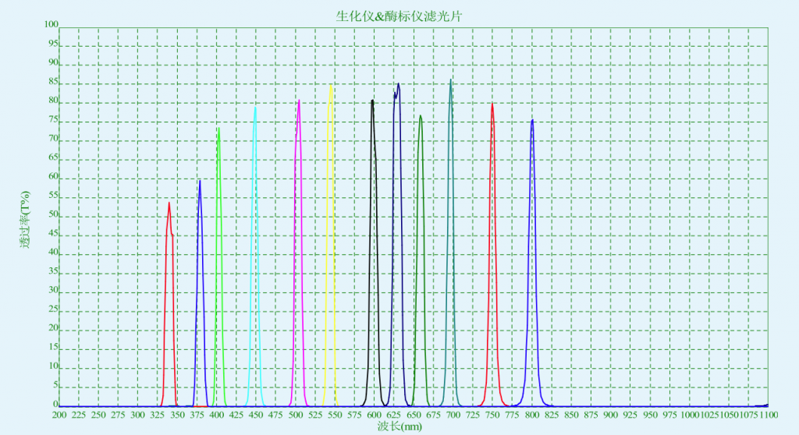Click the magenta peak near 505 nm
Screen dimensions: 799x435
(299, 101)
